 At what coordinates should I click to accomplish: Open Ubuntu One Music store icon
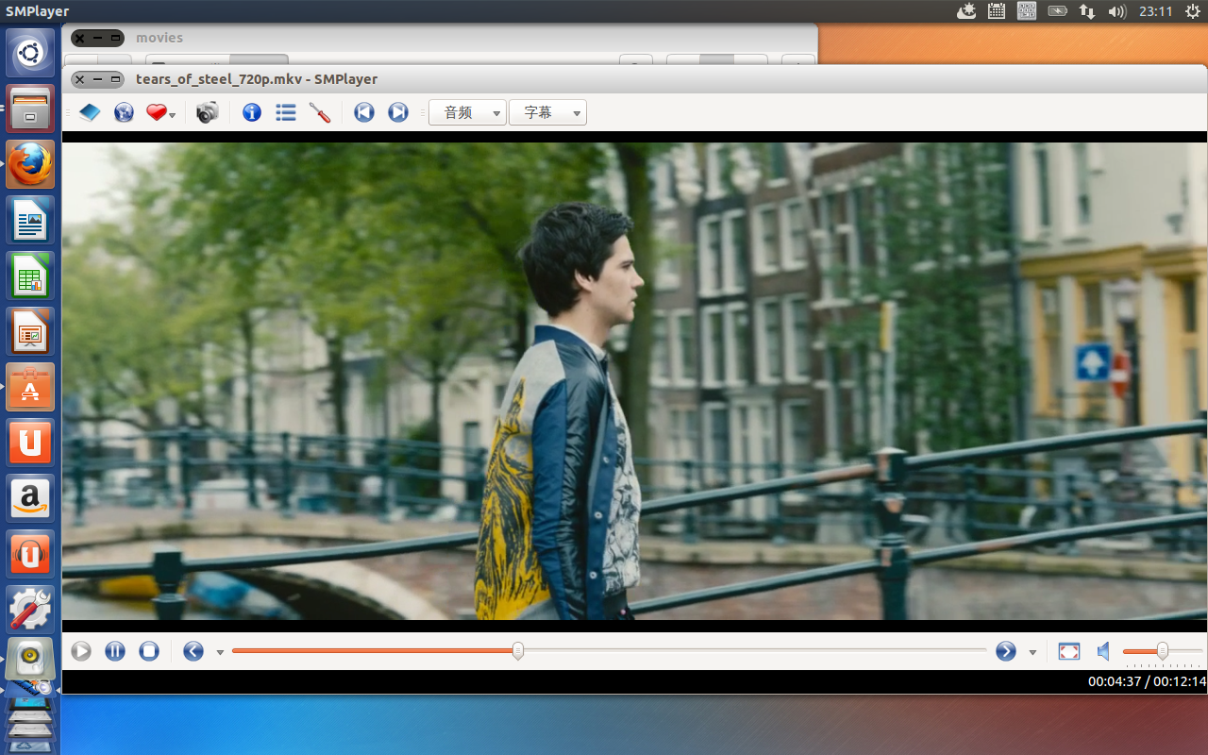pyautogui.click(x=30, y=553)
